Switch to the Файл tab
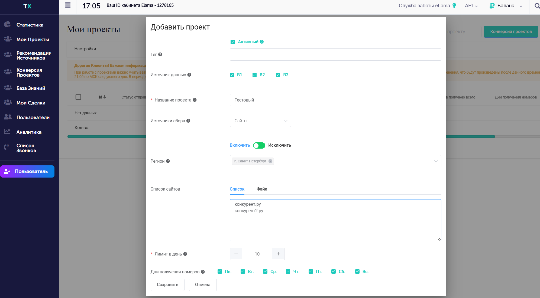540x298 pixels. [x=262, y=189]
